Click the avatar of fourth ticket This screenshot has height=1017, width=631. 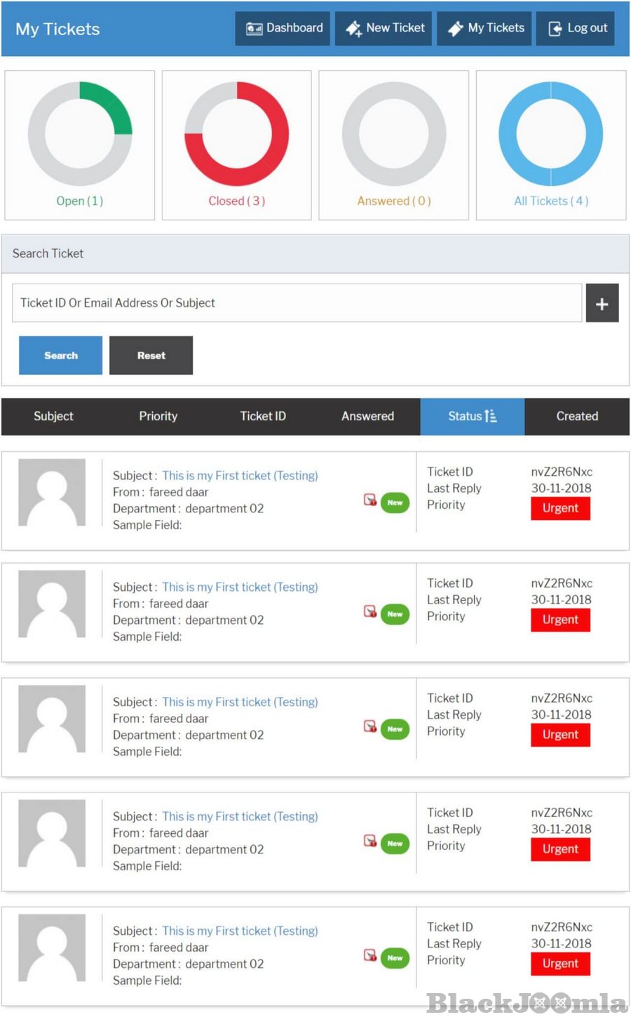52,833
